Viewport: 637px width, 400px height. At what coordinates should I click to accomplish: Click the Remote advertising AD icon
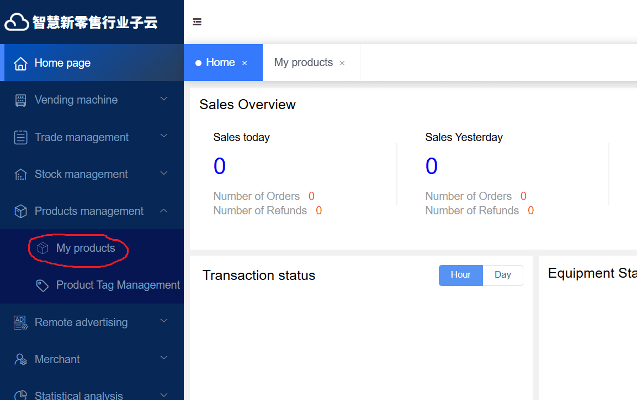pyautogui.click(x=20, y=323)
